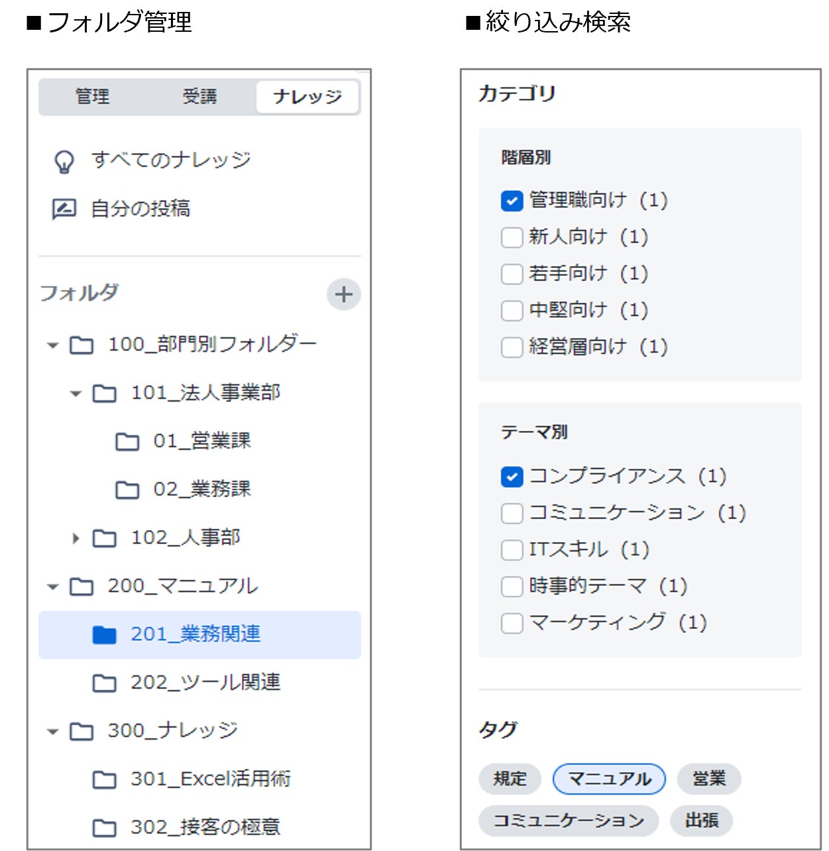Enable the 新人向け checkbox
The width and height of the screenshot is (829, 851).
pos(512,237)
